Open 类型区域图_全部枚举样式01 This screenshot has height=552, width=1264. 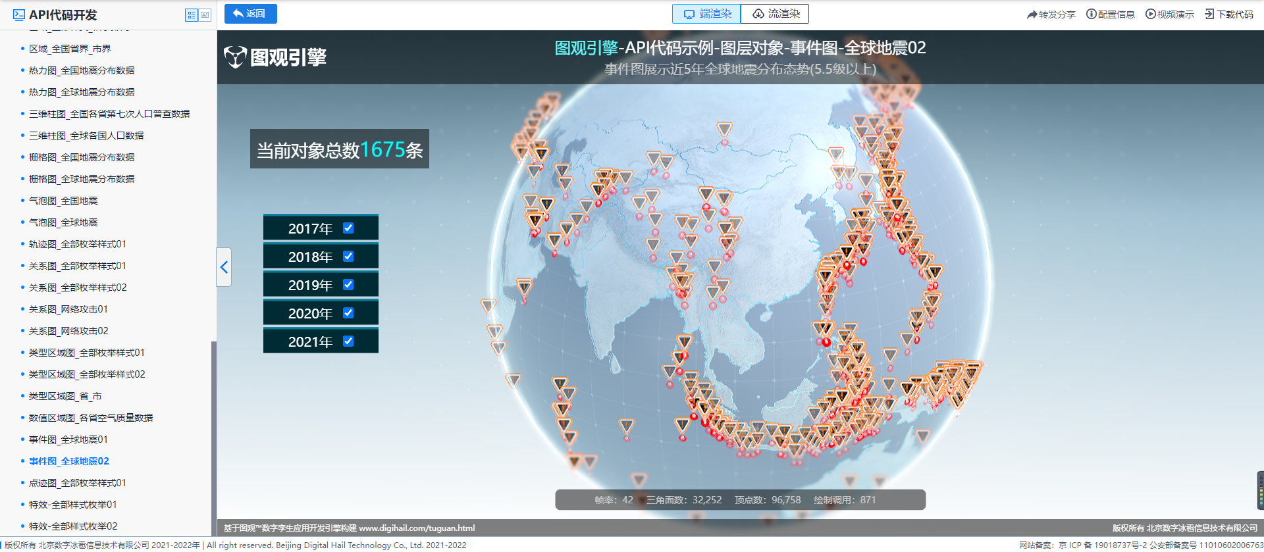[x=87, y=353]
